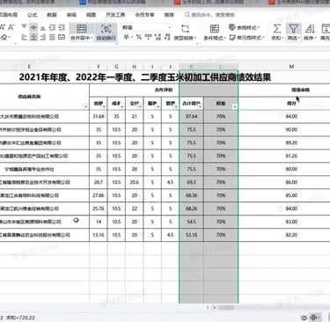The image size is (330, 322).
Task: Open the 表格样式 table style menu
Action: tap(244, 27)
